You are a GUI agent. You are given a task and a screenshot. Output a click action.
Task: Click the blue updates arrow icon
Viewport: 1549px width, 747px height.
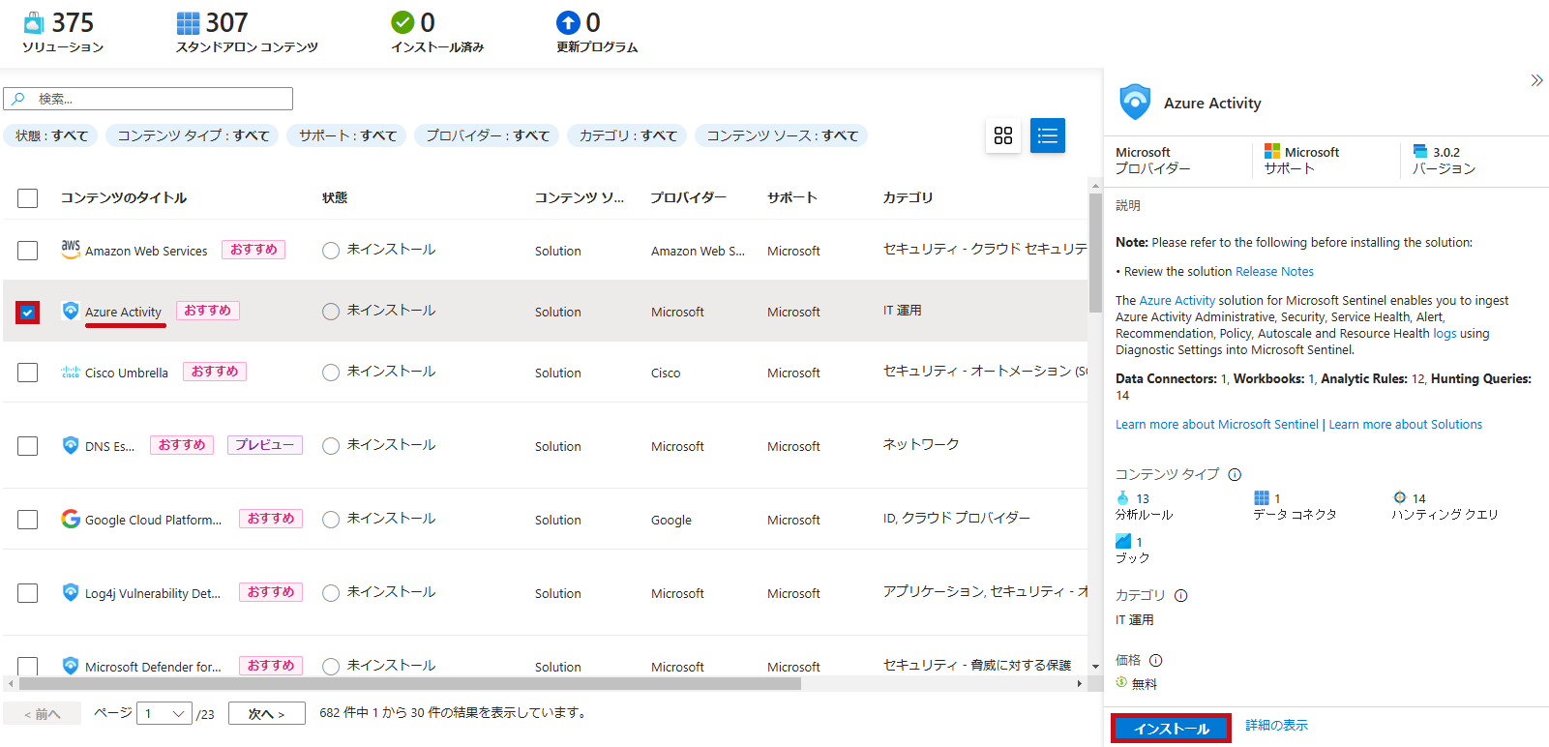point(568,22)
